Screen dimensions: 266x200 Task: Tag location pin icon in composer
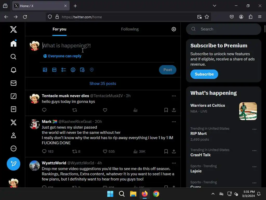click(x=92, y=70)
